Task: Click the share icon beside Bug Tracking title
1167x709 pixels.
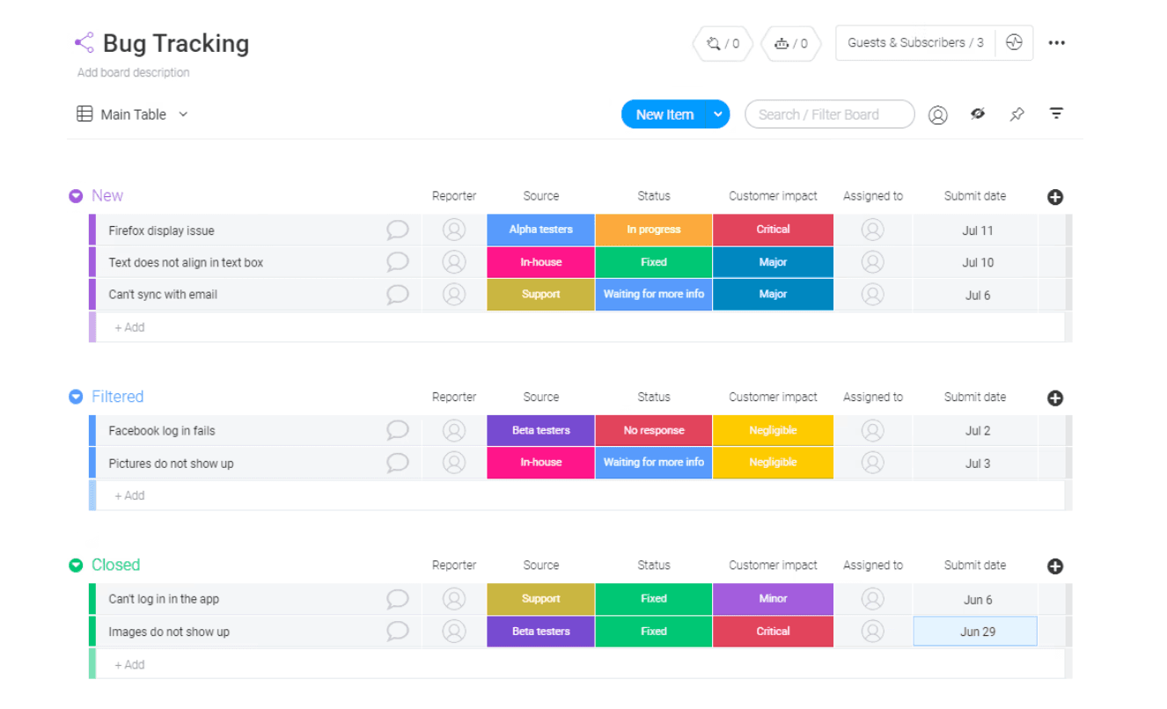Action: pos(84,42)
